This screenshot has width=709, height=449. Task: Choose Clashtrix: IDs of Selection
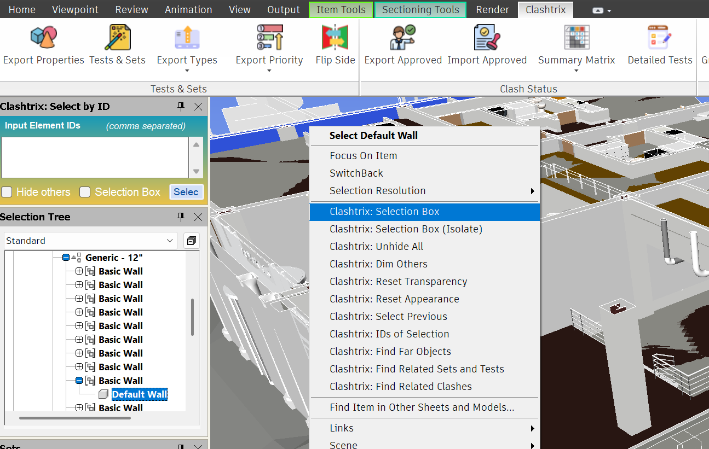[425, 334]
